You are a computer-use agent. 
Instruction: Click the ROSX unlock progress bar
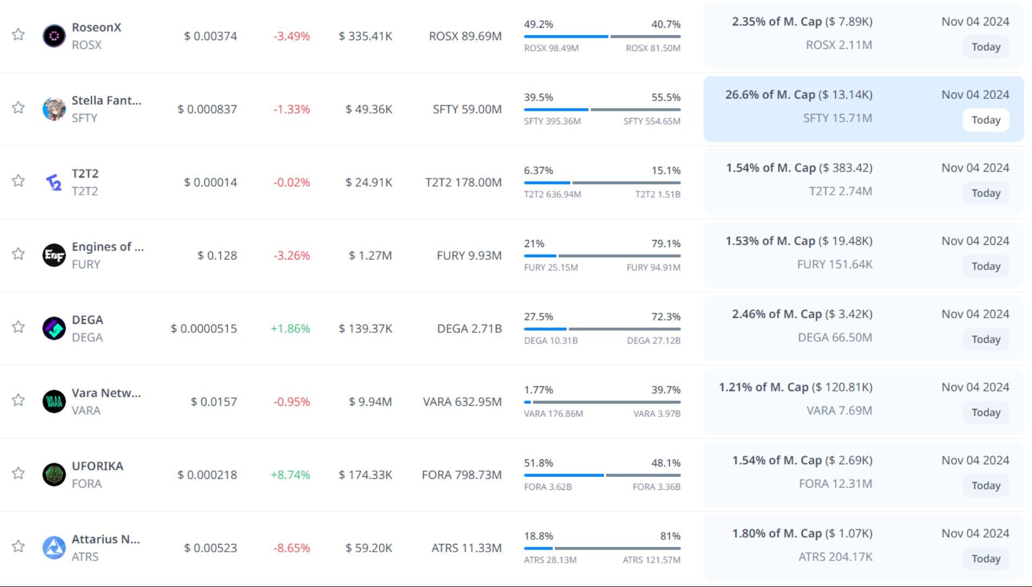coord(602,36)
